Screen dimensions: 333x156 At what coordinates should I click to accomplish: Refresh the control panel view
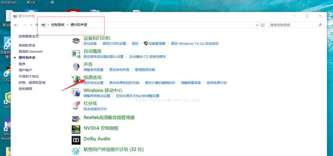tap(263, 25)
